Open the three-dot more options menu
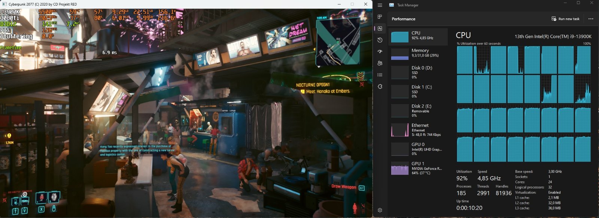This screenshot has width=599, height=218. [x=591, y=19]
